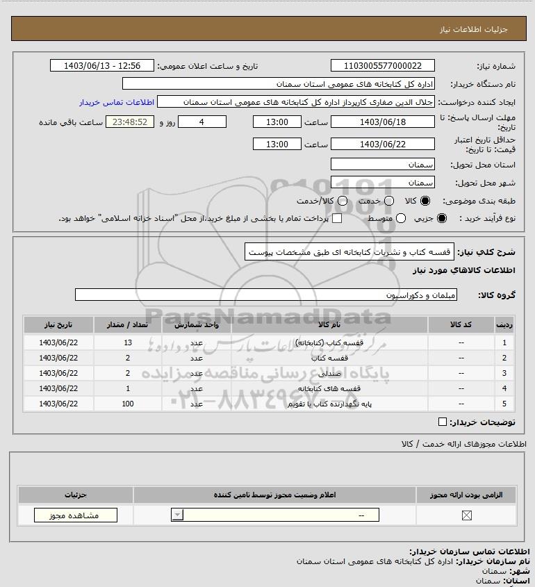This screenshot has height=587, width=535.
Task: Click the مشاهده مجوز button
Action: 76,515
